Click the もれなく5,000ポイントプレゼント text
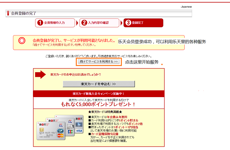Screen dimensions: 230x150 click(x=98, y=104)
